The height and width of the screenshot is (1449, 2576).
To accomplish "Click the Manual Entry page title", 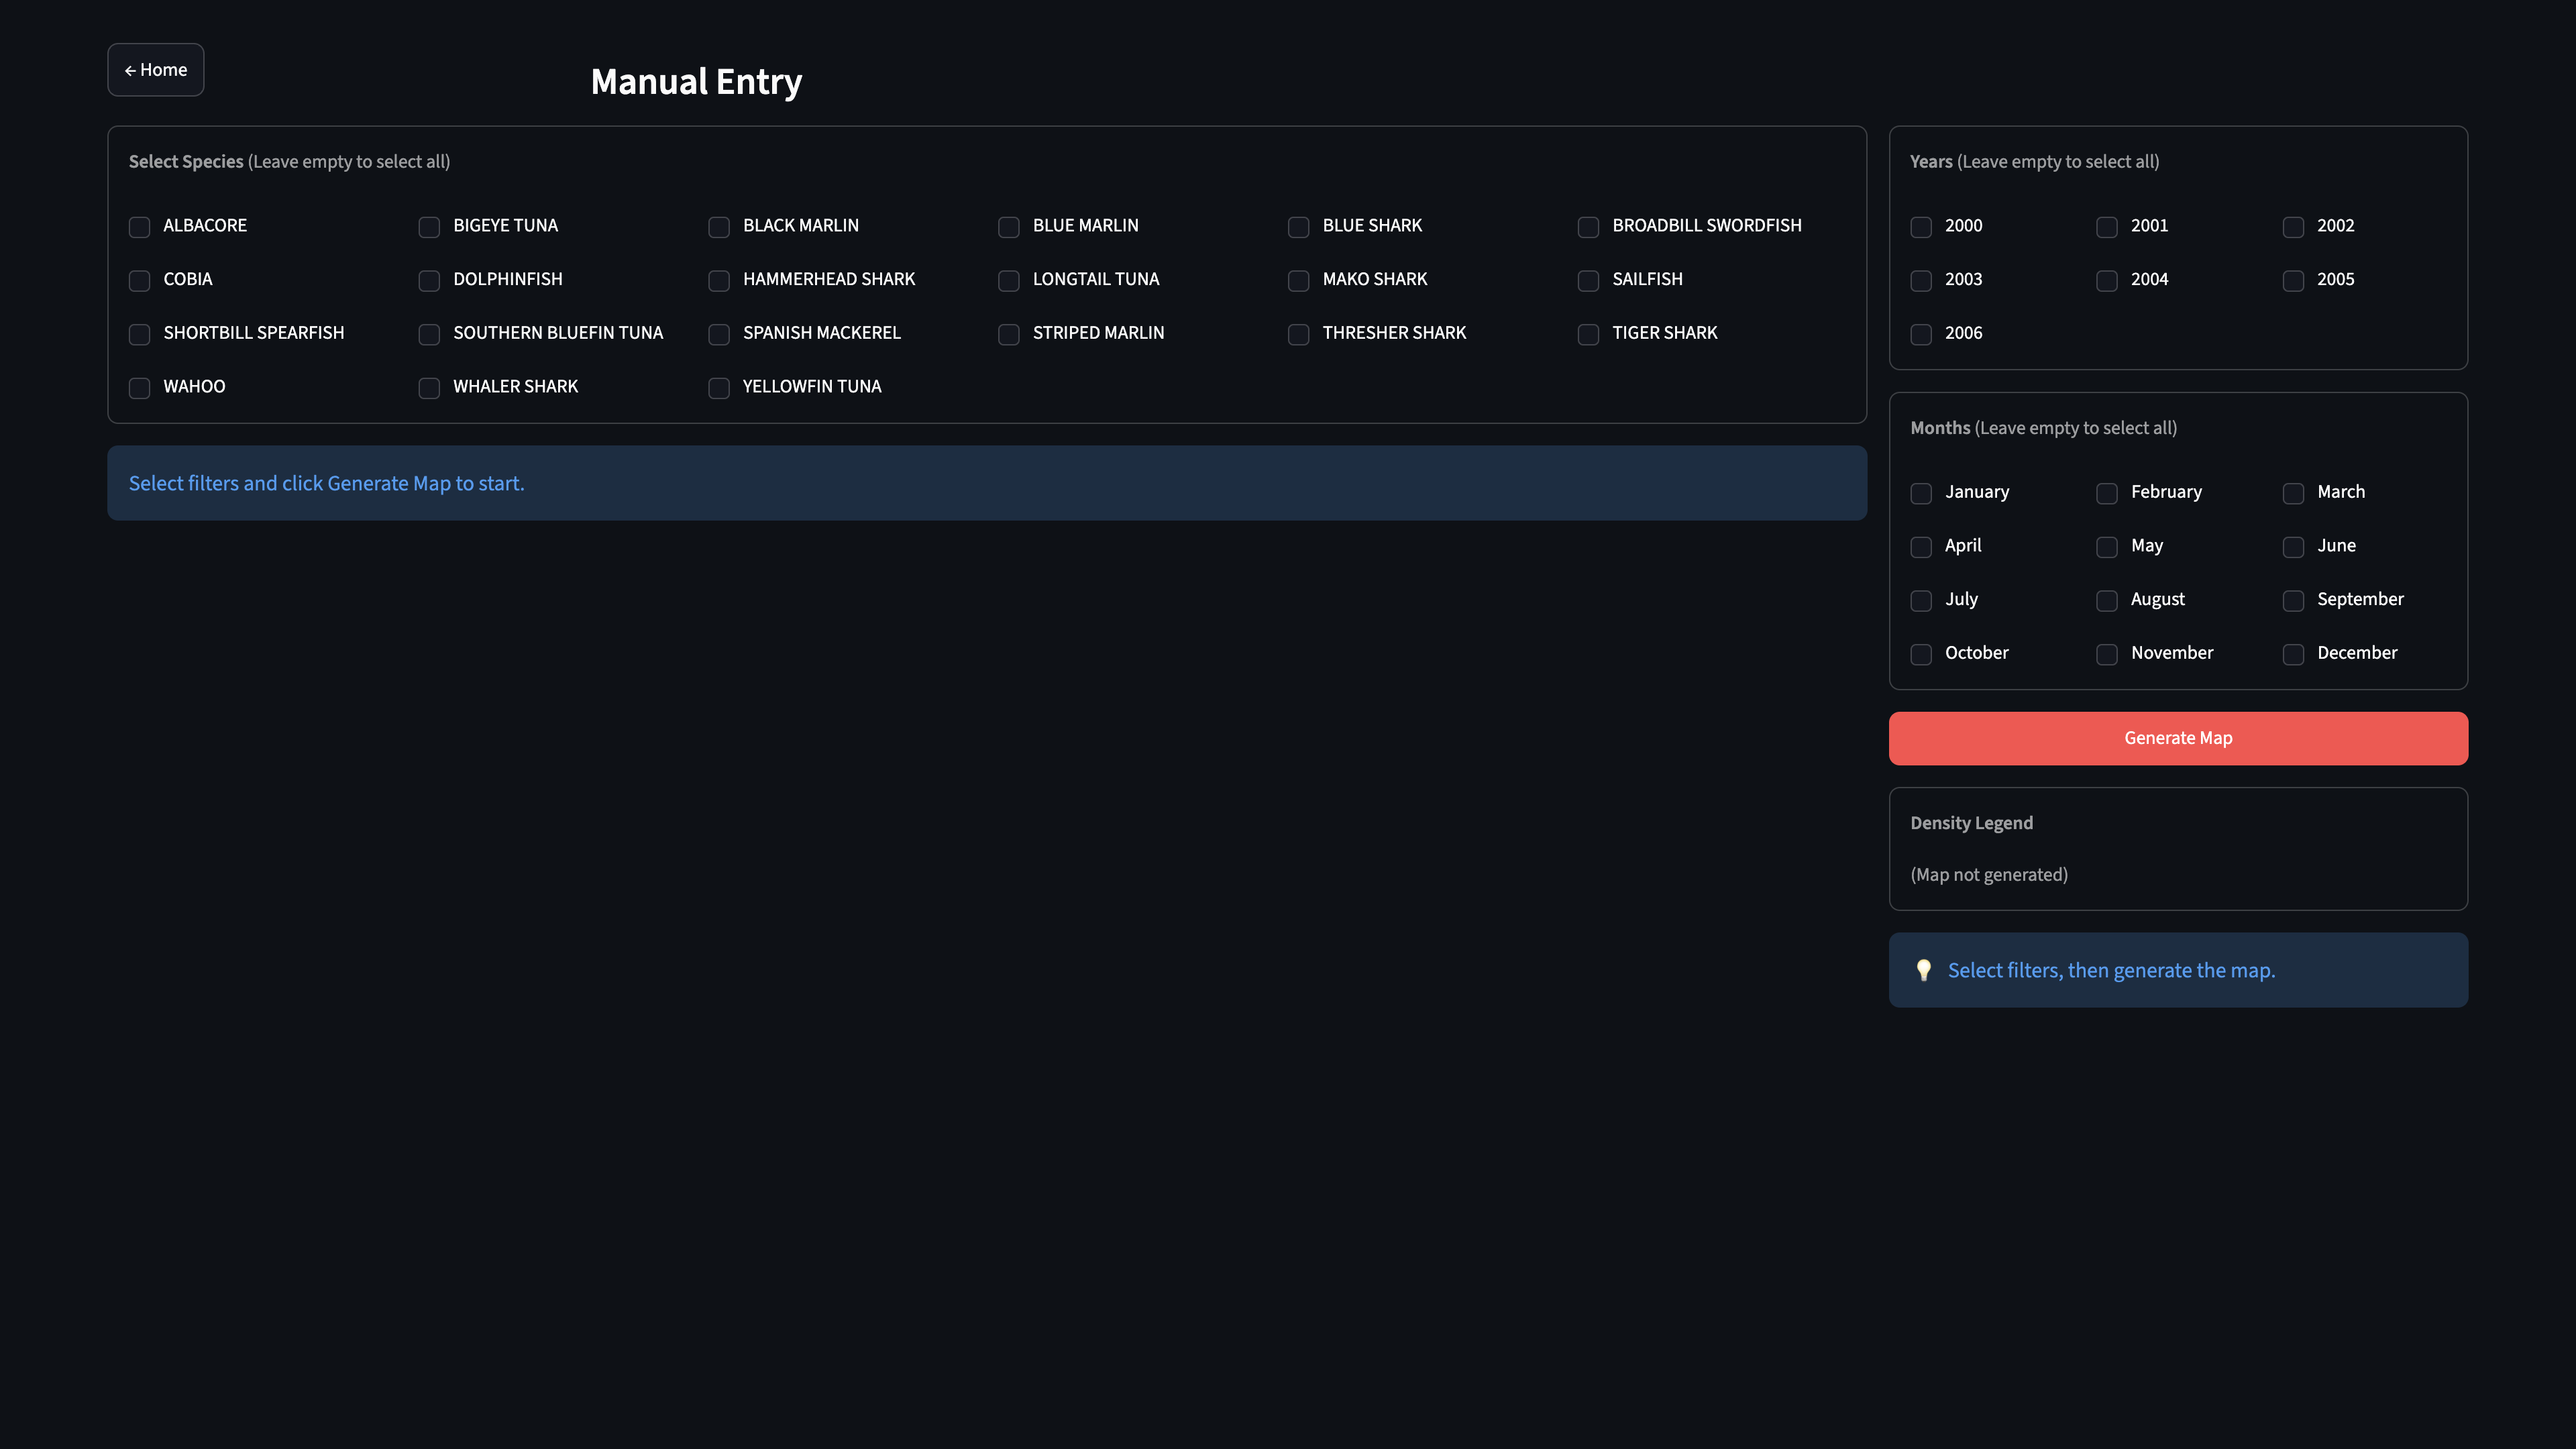I will coord(696,81).
